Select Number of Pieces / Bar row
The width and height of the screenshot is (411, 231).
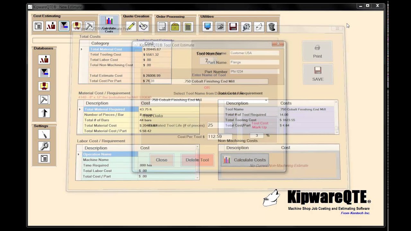coord(138,115)
